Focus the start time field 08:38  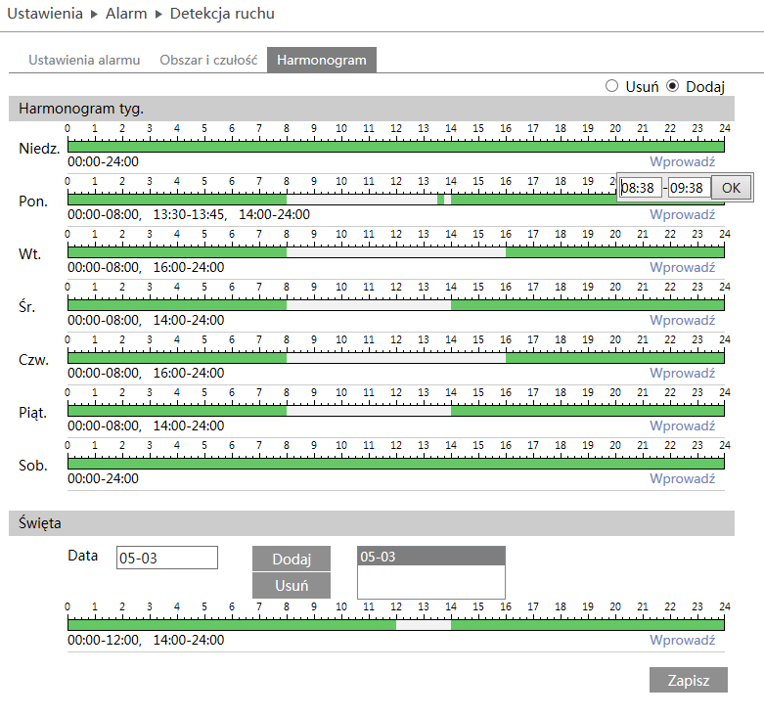(640, 188)
